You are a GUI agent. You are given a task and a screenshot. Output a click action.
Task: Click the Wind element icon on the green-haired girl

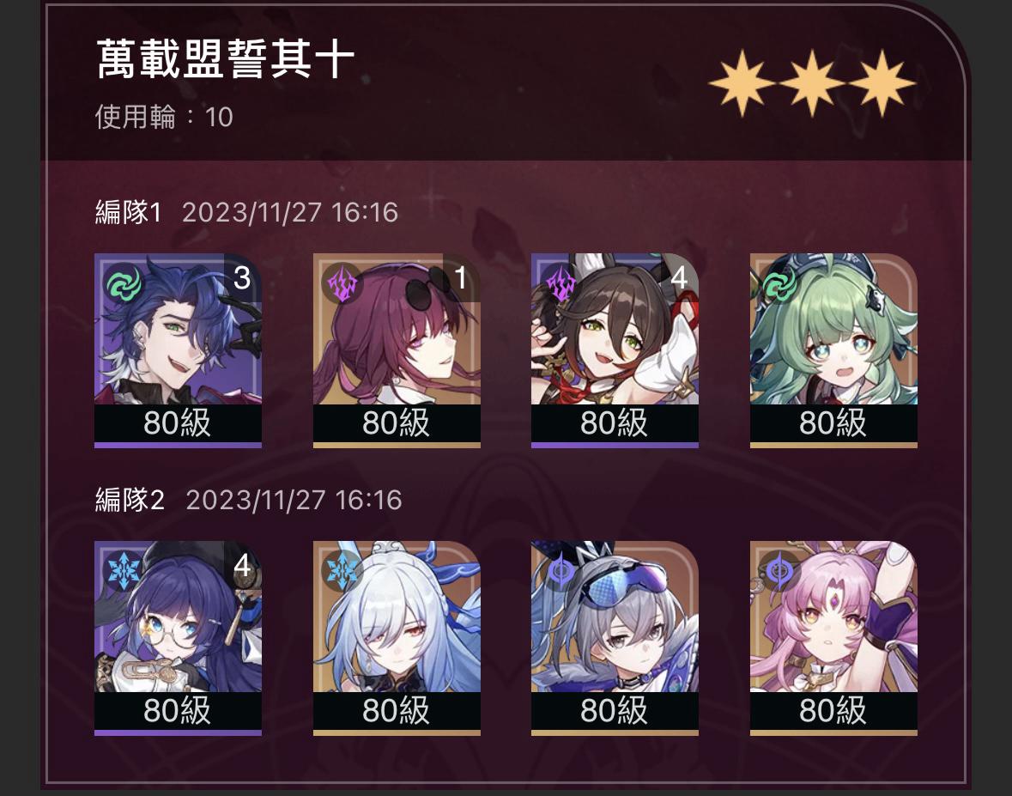779,283
